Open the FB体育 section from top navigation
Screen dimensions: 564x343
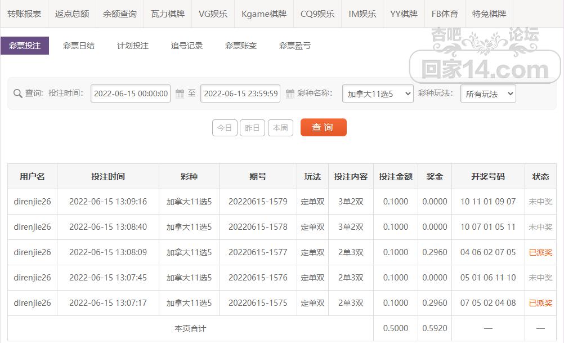coord(444,14)
